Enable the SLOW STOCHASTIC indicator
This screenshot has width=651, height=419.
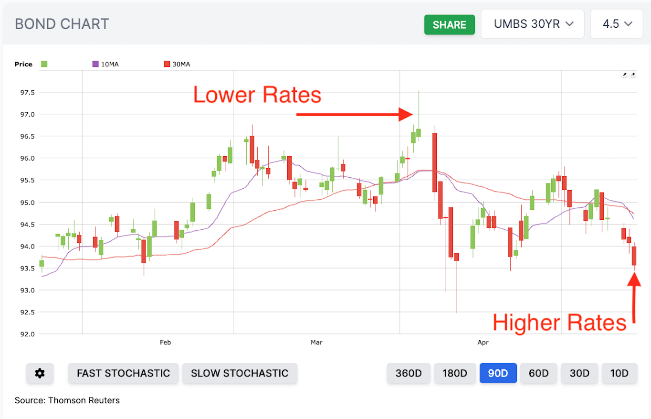(240, 373)
